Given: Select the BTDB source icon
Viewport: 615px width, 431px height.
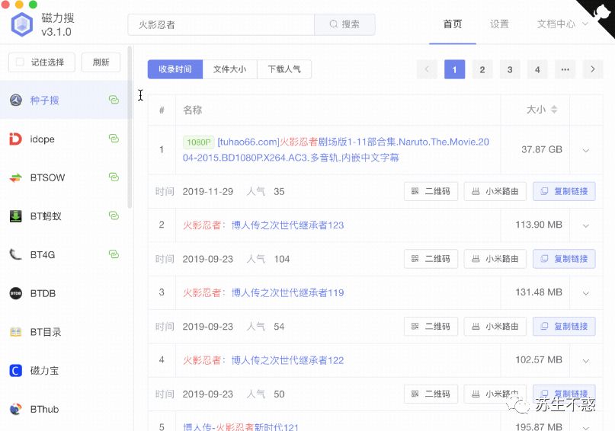Looking at the screenshot, I should tap(16, 293).
